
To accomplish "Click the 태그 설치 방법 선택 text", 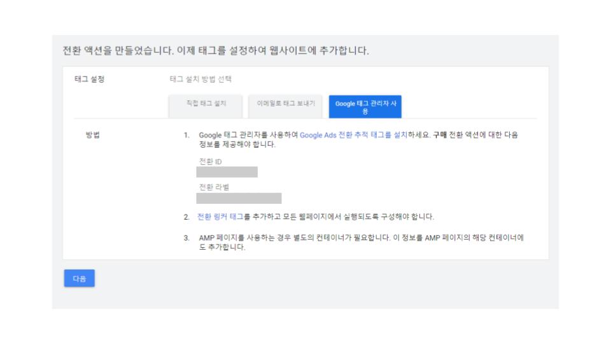I will tap(200, 79).
